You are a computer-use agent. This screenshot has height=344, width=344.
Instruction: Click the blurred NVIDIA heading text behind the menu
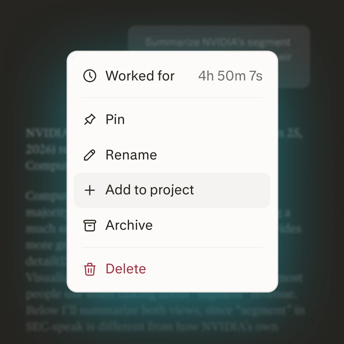point(46,133)
